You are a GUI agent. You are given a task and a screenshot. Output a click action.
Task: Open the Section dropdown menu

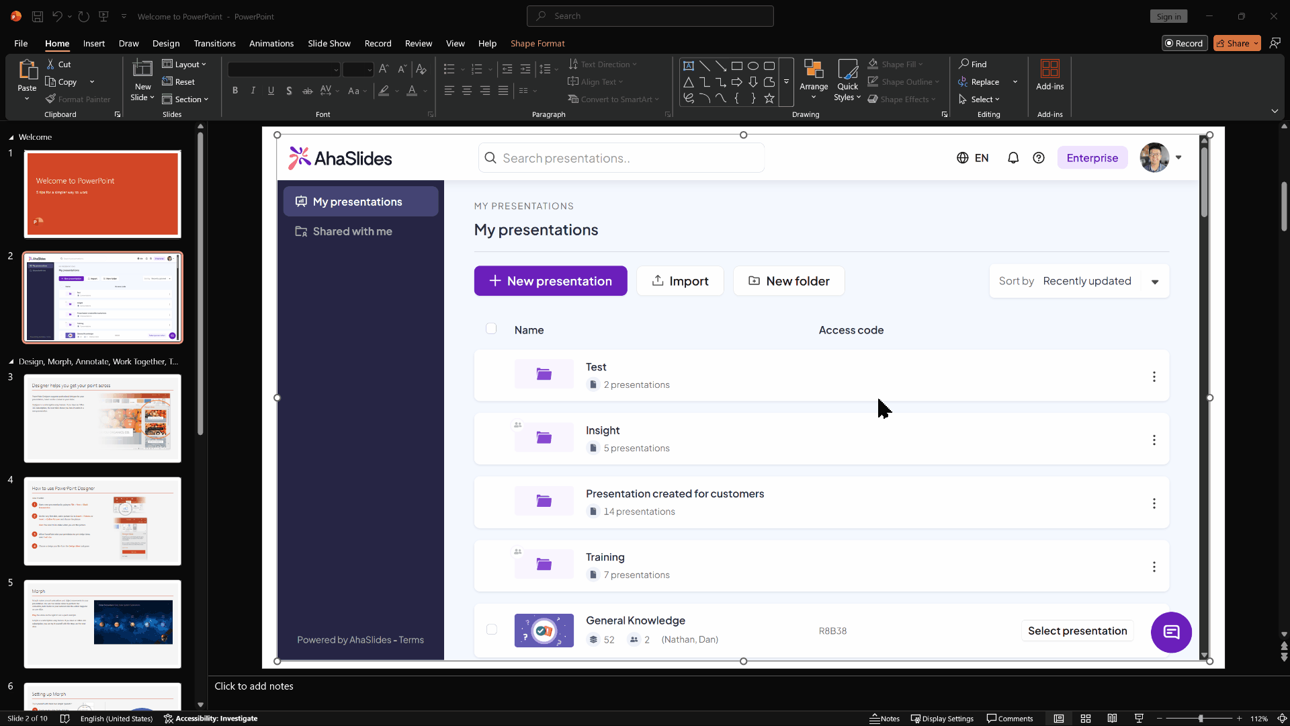point(186,99)
